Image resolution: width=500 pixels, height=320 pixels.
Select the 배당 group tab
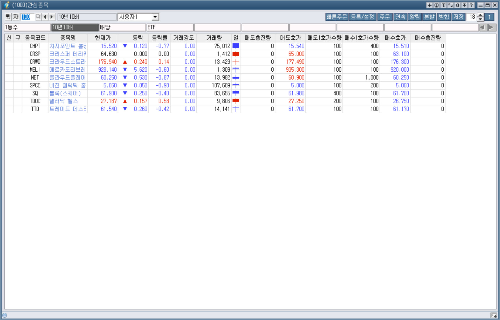[x=122, y=27]
